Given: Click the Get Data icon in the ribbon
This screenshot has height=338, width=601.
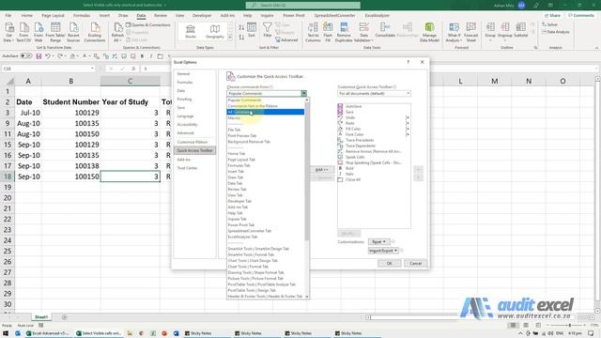Looking at the screenshot, I should coord(8,32).
